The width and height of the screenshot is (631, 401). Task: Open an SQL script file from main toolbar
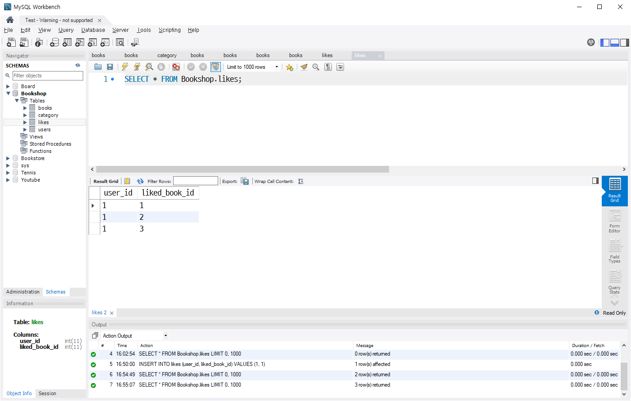(24, 42)
